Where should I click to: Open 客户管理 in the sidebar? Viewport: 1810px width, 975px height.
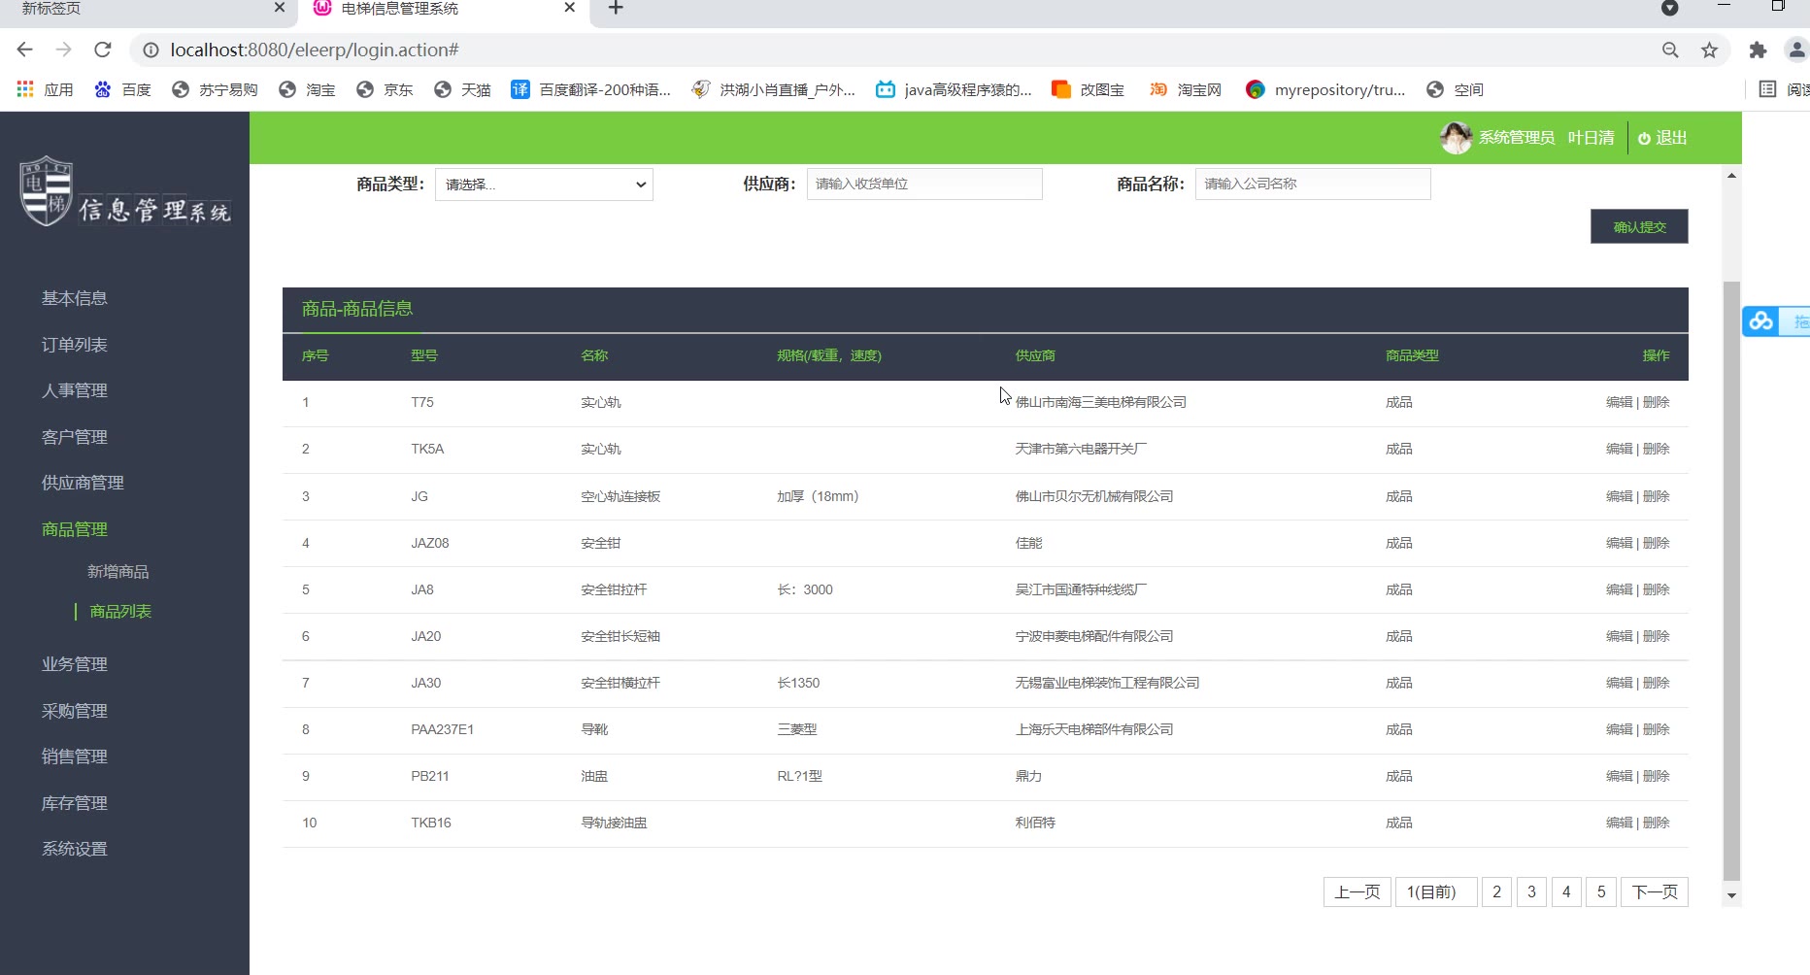pyautogui.click(x=75, y=437)
